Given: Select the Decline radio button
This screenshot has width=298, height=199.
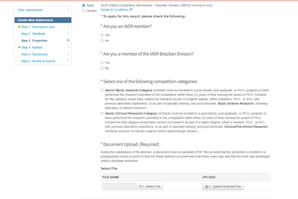Looking at the screenshot, I should coord(83,11).
